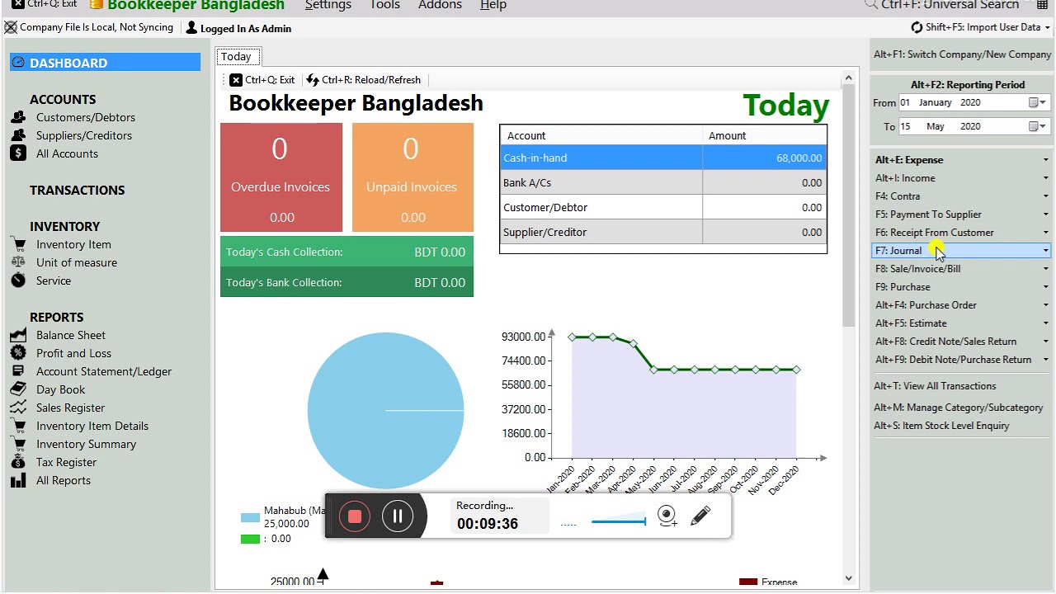Click F8: Sale/Invoice/Bill

coord(917,269)
